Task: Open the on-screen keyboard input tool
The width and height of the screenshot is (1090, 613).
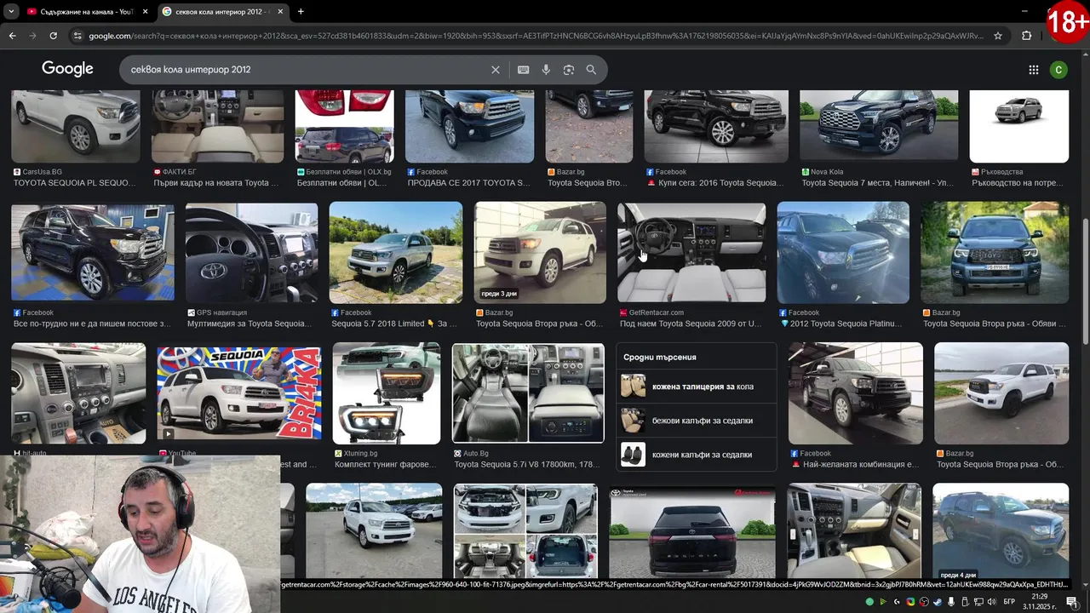Action: point(523,70)
